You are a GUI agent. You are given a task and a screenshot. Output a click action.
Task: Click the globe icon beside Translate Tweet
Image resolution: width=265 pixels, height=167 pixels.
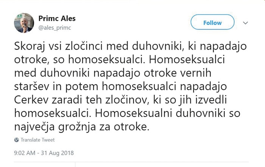click(x=17, y=140)
